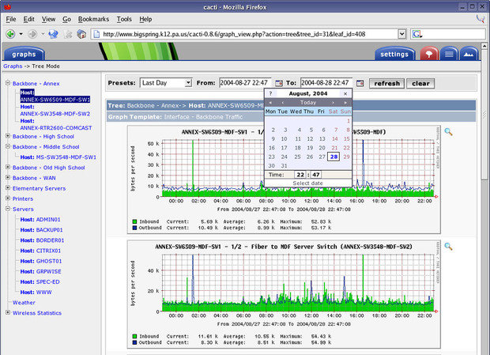Switch to preview mode mountain icon
This screenshot has height=355, width=490.
(469, 55)
